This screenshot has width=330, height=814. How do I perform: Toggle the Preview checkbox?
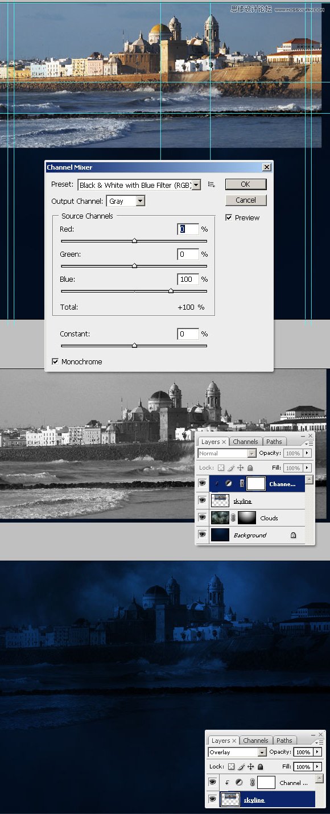[x=229, y=217]
